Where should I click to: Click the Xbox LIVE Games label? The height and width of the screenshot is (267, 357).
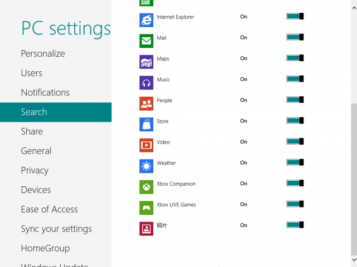(x=176, y=205)
